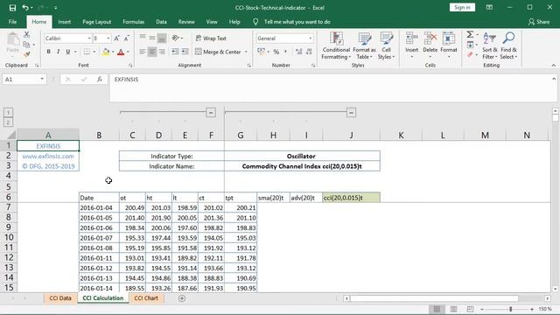Toggle Center horizontal alignment

click(x=152, y=52)
